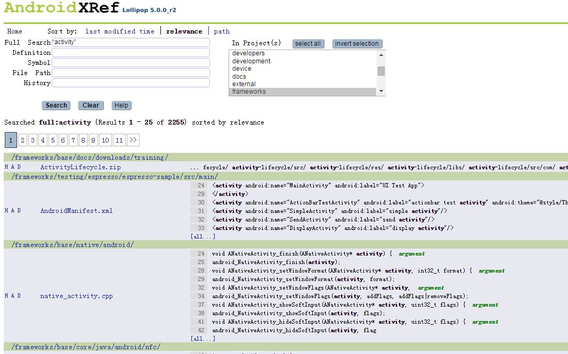Sort results by path
The image size is (568, 354).
(x=222, y=31)
